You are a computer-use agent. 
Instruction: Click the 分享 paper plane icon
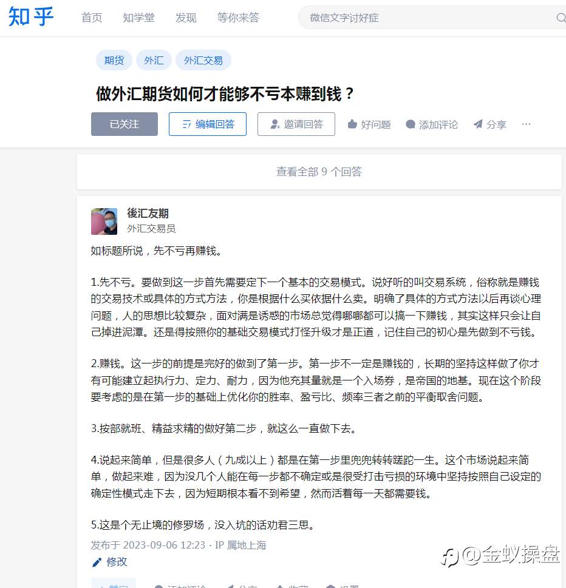[478, 124]
